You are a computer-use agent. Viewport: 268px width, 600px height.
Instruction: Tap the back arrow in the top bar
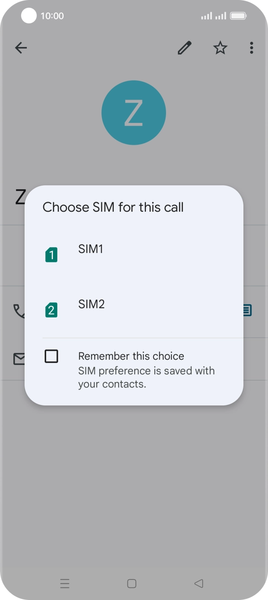pyautogui.click(x=21, y=48)
